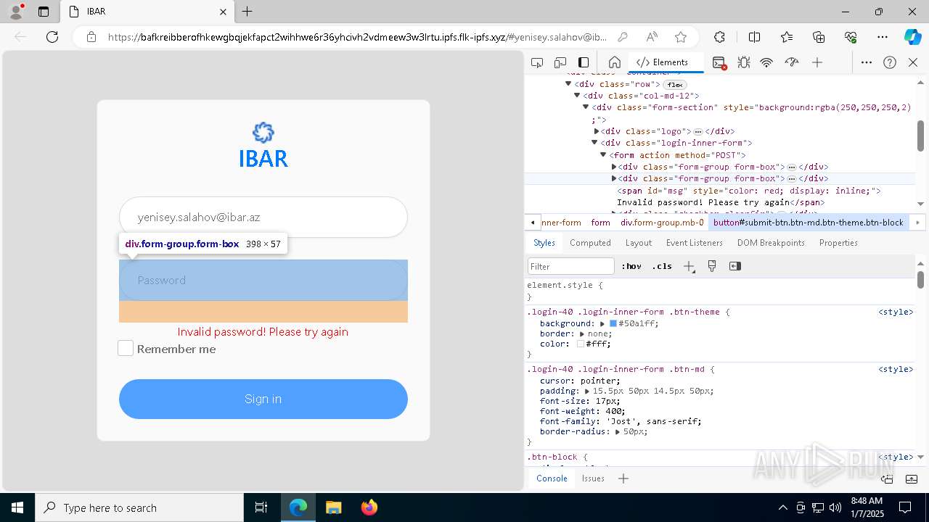Click the drawer dock undock icon
This screenshot has height=522, width=929.
tap(887, 478)
